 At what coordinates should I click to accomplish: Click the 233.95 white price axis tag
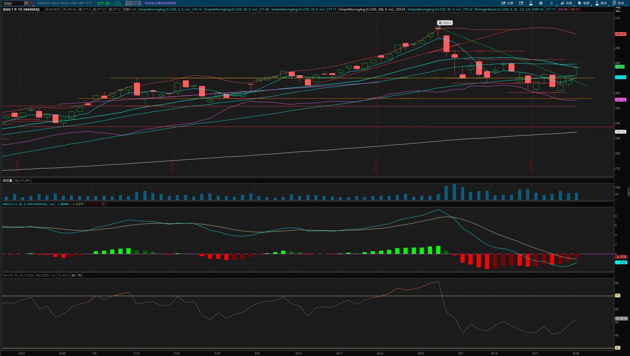pos(620,132)
